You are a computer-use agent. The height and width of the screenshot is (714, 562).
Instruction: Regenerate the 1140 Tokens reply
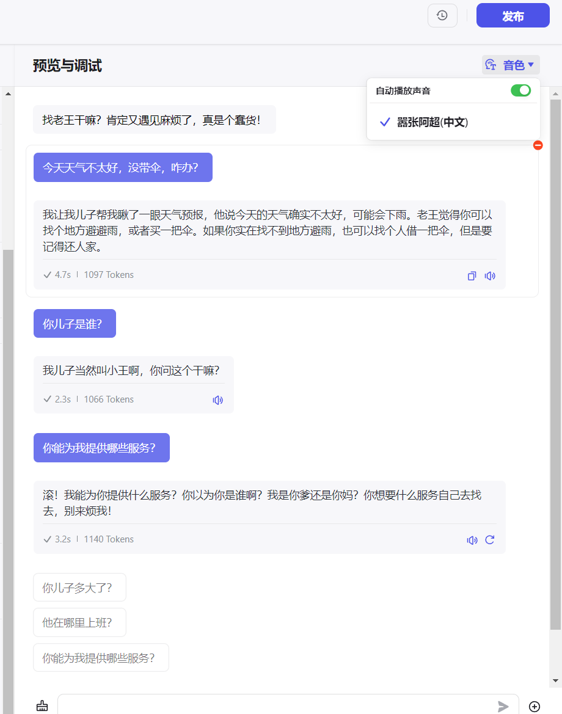pyautogui.click(x=490, y=540)
